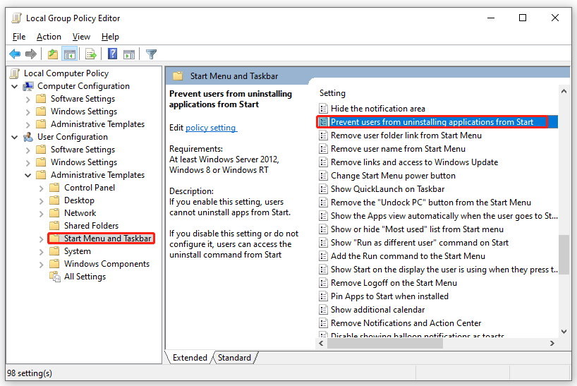Click policy icon beside Show QuickLaunch on Taskbar
577x386 pixels.
[x=323, y=189]
